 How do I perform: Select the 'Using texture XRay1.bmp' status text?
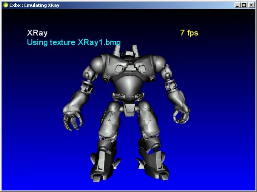(73, 42)
